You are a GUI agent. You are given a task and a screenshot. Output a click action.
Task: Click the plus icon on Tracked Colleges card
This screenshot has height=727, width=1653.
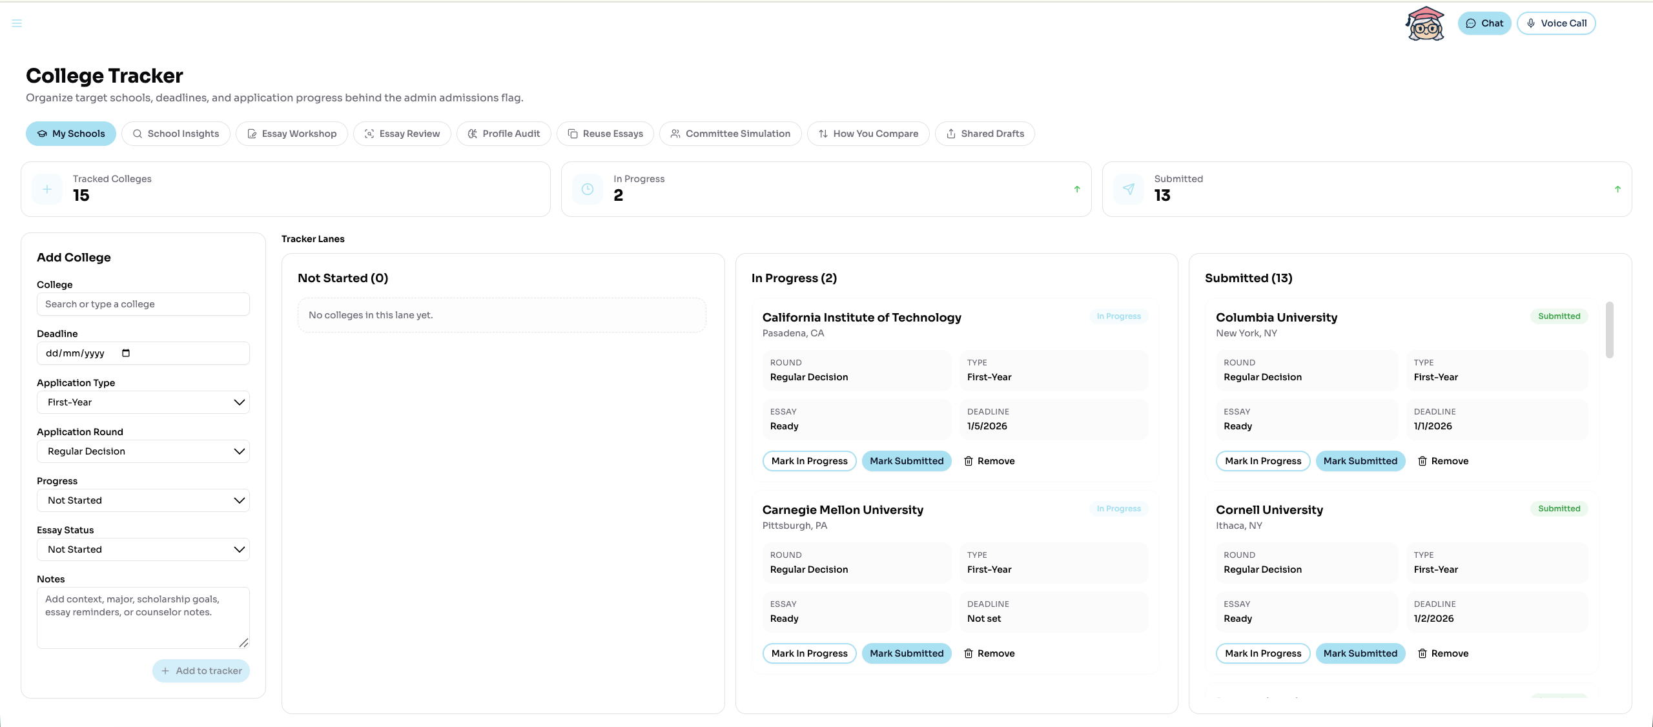point(46,189)
